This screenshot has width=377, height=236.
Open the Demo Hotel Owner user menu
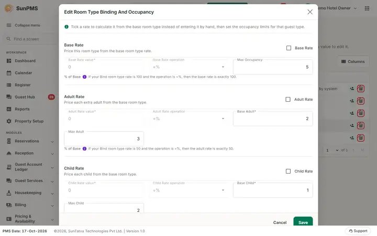click(338, 8)
